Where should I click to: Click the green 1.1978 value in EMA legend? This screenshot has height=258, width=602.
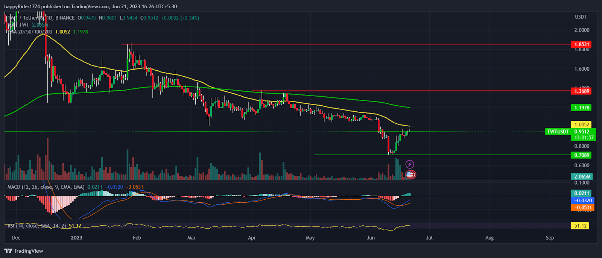point(81,32)
